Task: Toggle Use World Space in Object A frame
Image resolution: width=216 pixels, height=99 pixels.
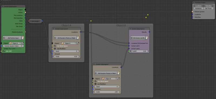Action: tap(55, 46)
